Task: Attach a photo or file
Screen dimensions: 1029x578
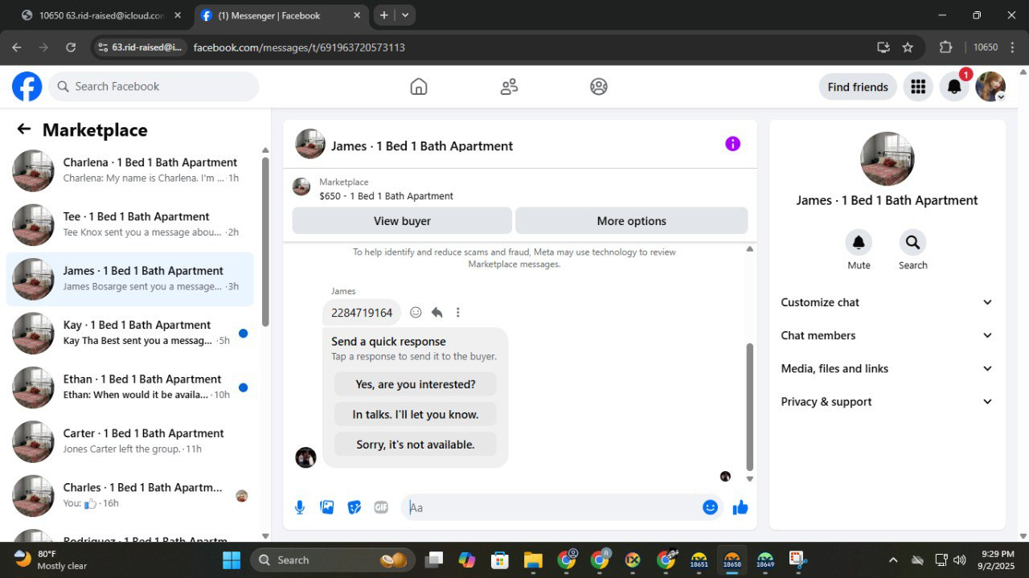Action: pos(327,507)
